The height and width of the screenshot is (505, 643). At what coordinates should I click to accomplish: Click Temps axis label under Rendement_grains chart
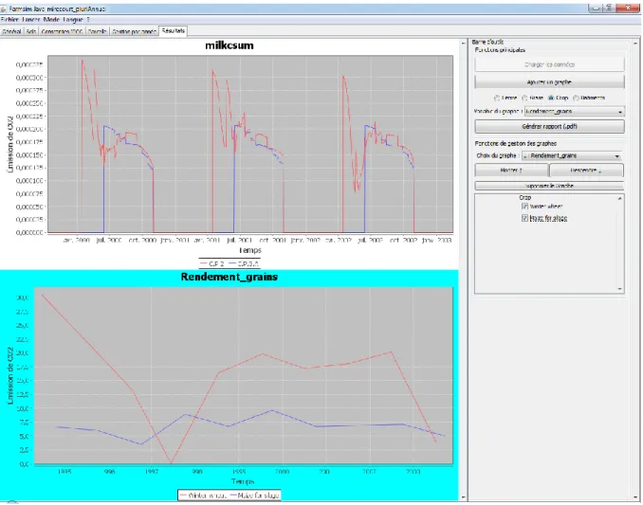point(243,481)
